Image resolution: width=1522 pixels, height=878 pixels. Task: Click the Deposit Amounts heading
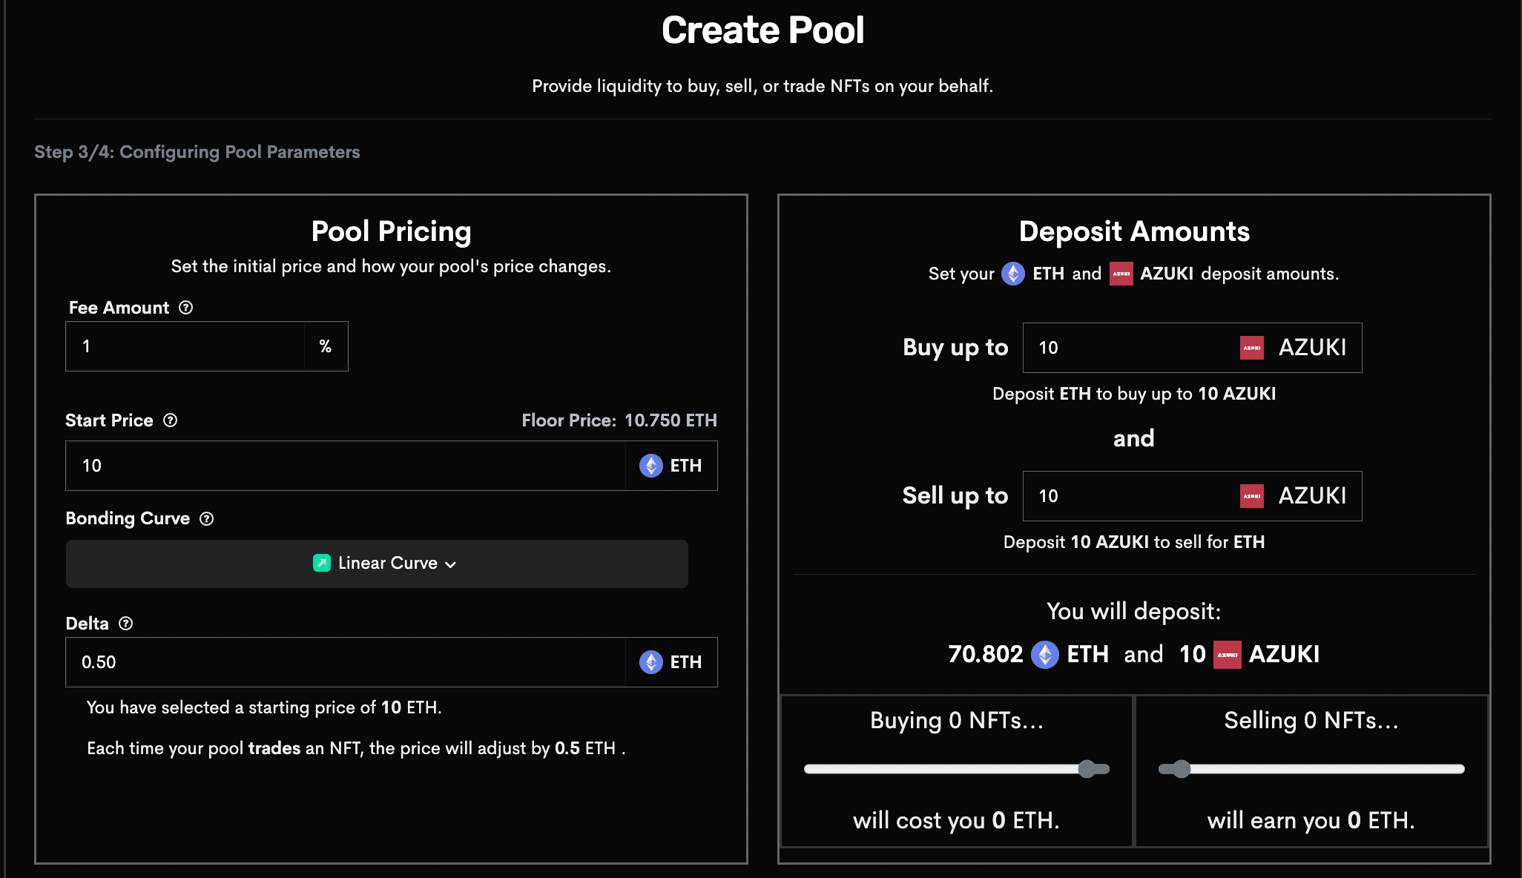pyautogui.click(x=1134, y=231)
